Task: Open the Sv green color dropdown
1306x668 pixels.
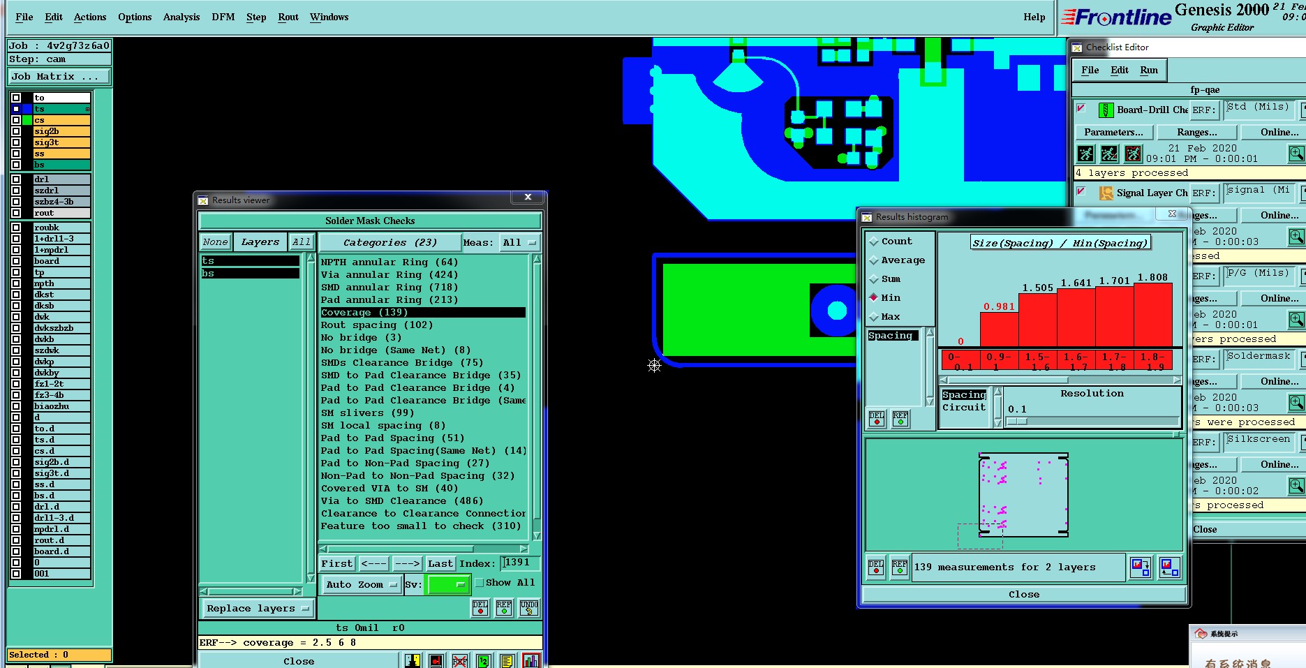Action: (447, 584)
